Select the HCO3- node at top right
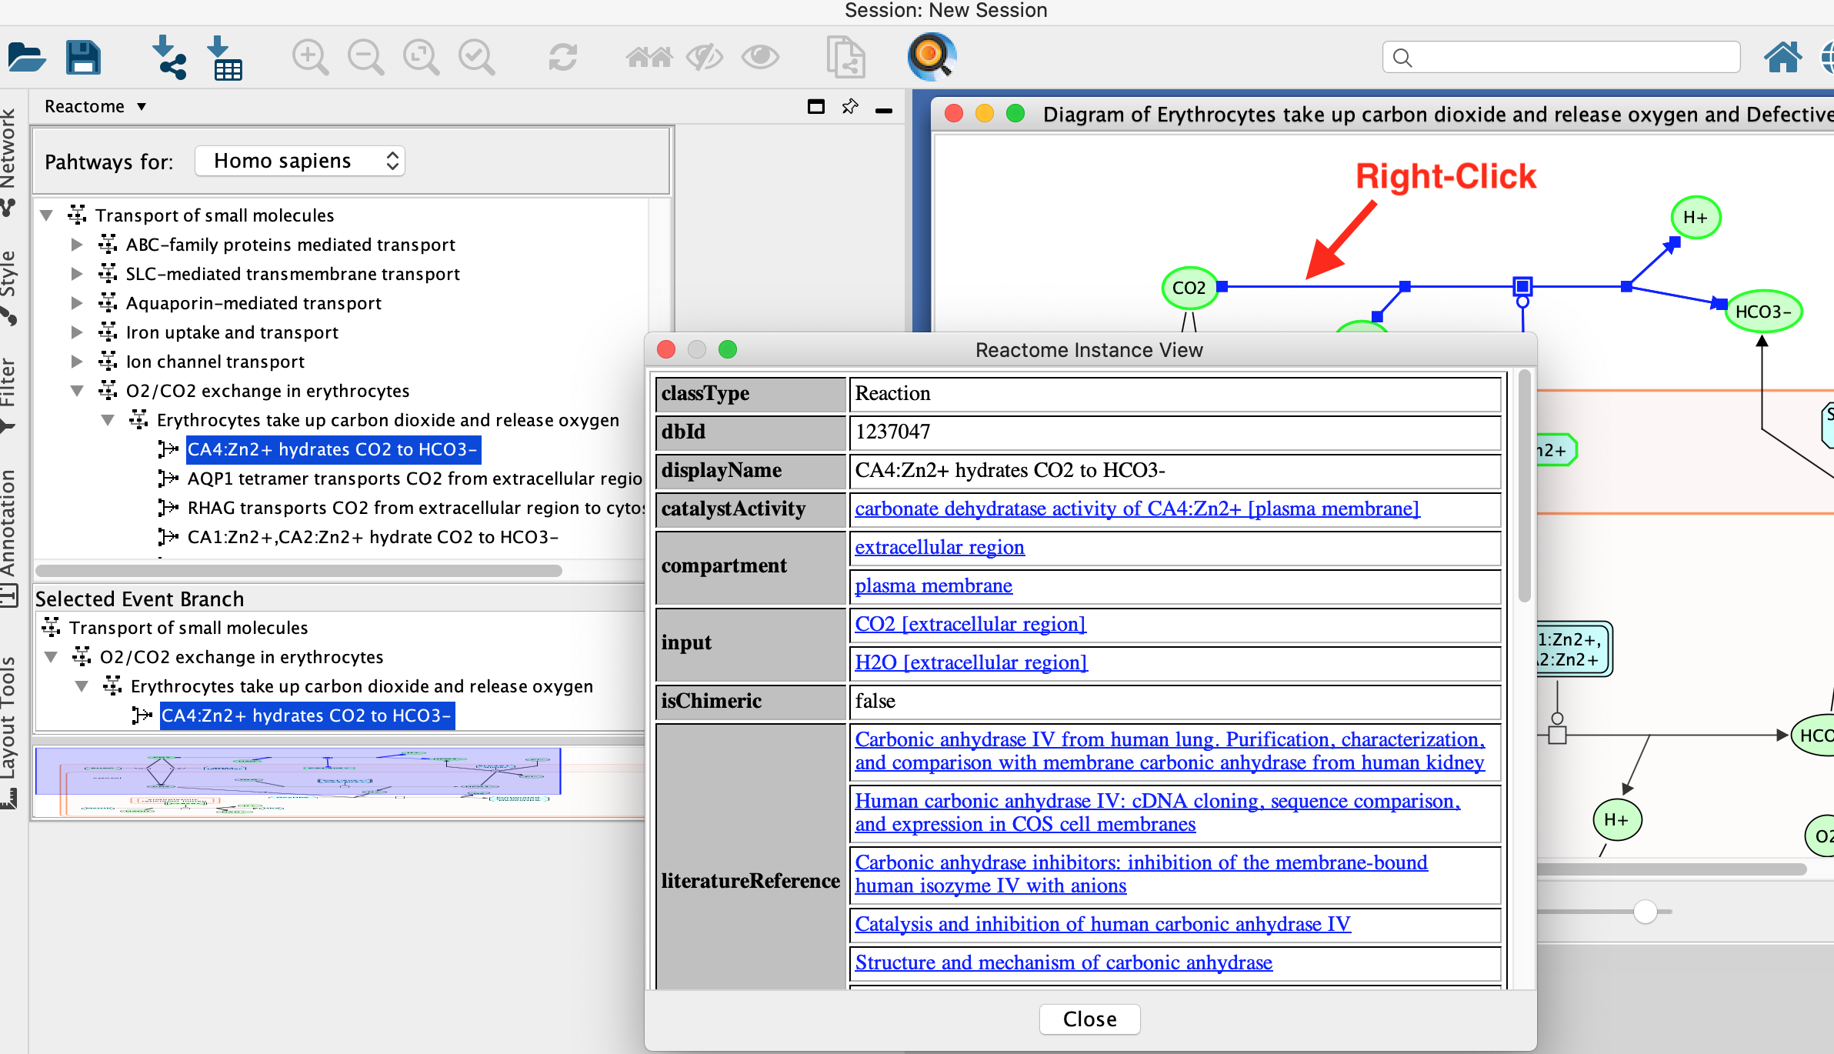 [x=1763, y=312]
